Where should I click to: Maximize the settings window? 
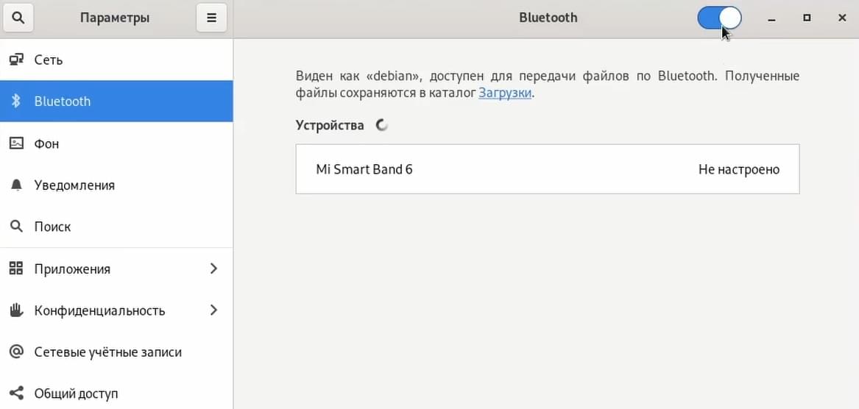pyautogui.click(x=807, y=18)
